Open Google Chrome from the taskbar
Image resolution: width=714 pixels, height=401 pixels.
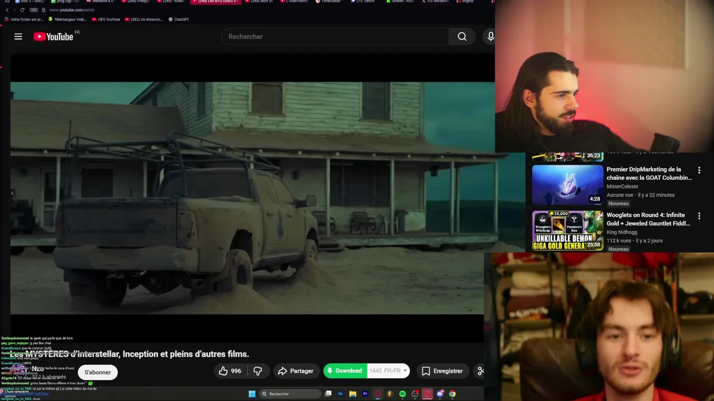click(452, 394)
